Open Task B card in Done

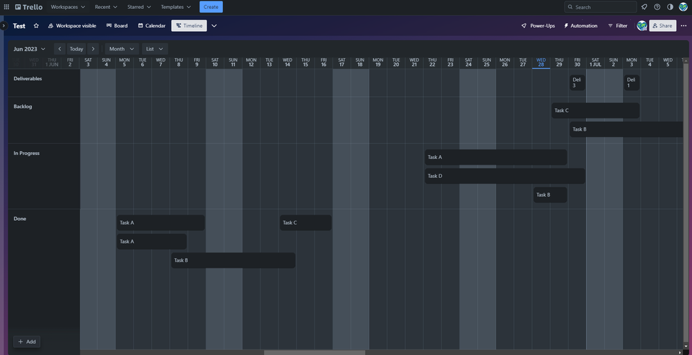(233, 260)
